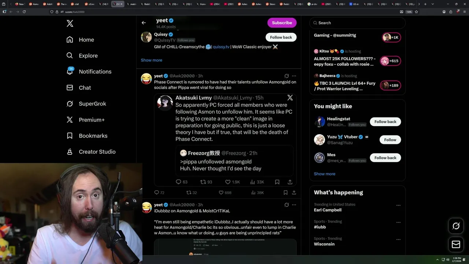Open SuperGrok in the sidebar

[x=86, y=104]
